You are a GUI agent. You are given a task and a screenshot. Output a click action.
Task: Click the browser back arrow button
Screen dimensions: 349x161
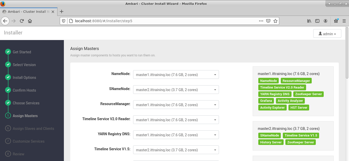point(5,21)
